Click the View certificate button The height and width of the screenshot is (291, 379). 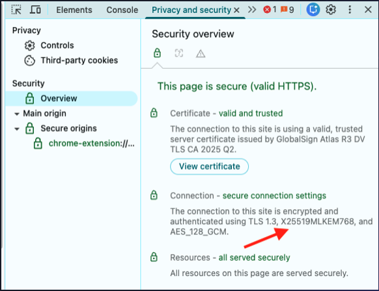(x=209, y=166)
